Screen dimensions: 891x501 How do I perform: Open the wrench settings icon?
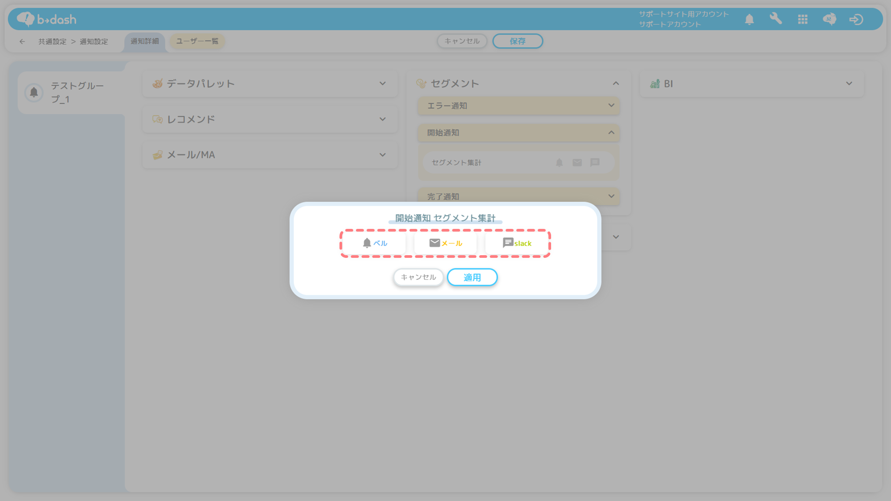(776, 19)
